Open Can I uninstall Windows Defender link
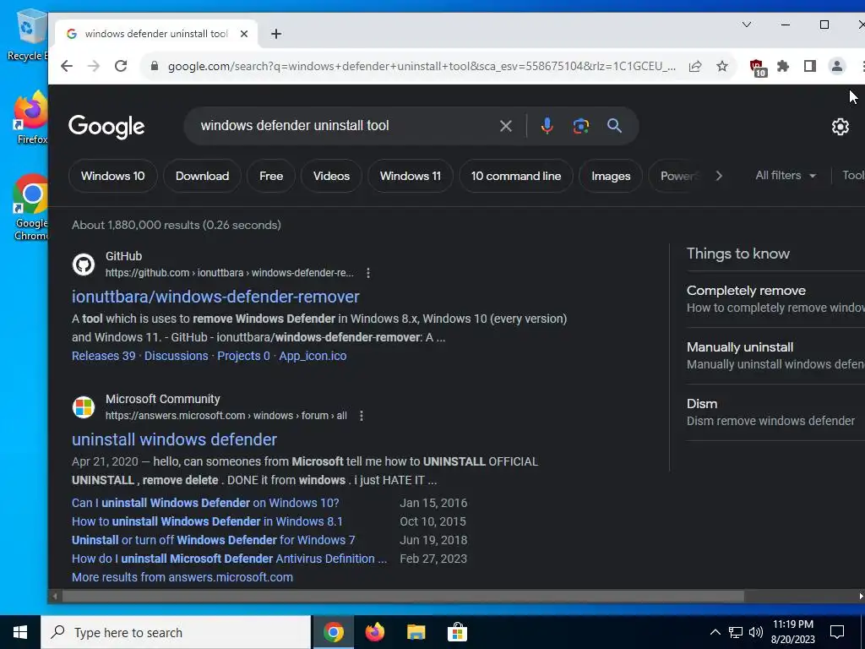The width and height of the screenshot is (865, 649). coord(205,503)
